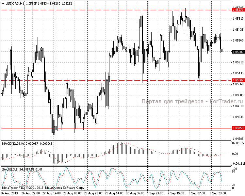Click the 1.04910 price scale value
The height and width of the screenshot is (196, 245).
(238, 106)
